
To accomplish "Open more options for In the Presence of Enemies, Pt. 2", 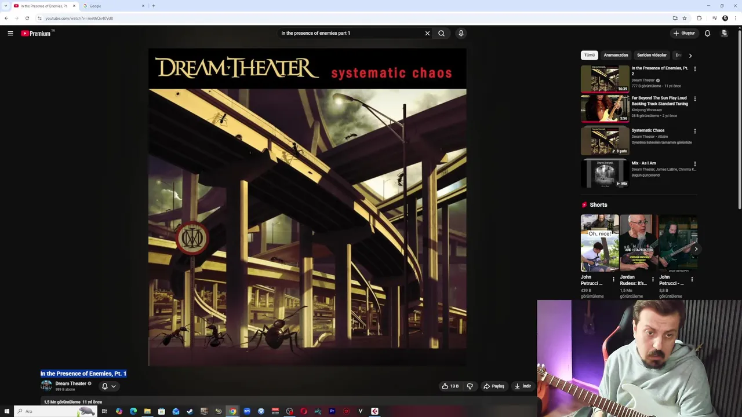I will point(694,69).
